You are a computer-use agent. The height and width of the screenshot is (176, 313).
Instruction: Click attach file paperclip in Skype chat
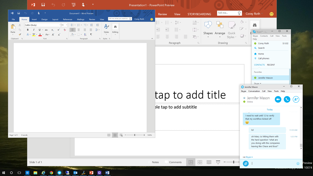coord(245,163)
